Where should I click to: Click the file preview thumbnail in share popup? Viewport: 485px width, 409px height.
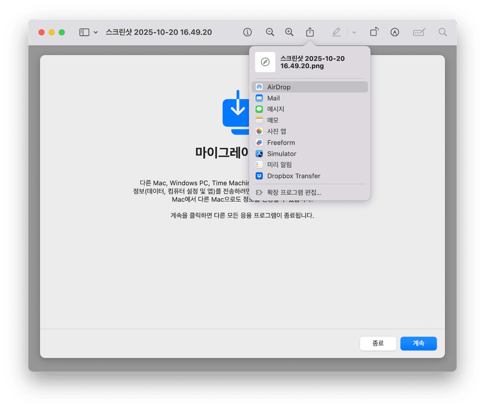(x=265, y=62)
